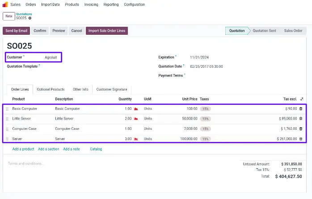Click forecast chart icon on Basic Computer row
This screenshot has height=199, width=312.
click(136, 108)
